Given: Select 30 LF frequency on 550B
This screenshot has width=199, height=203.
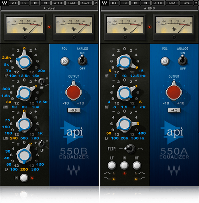Looking at the screenshot, I should coord(8,151).
